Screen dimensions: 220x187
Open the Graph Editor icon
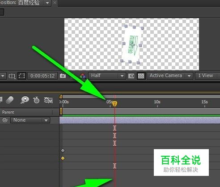tap(48, 100)
